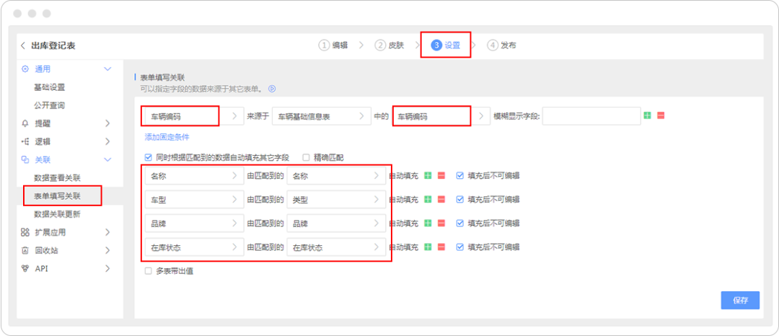Remove the 车型 mapping row
Image resolution: width=779 pixels, height=336 pixels.
441,199
